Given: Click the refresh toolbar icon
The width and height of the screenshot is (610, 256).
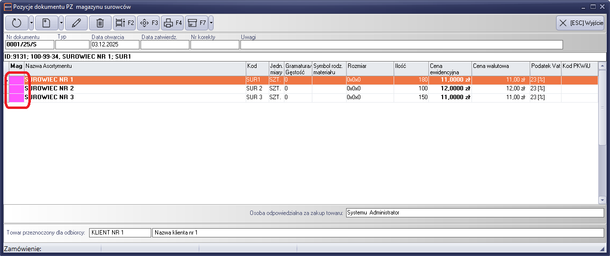Looking at the screenshot, I should click(17, 23).
